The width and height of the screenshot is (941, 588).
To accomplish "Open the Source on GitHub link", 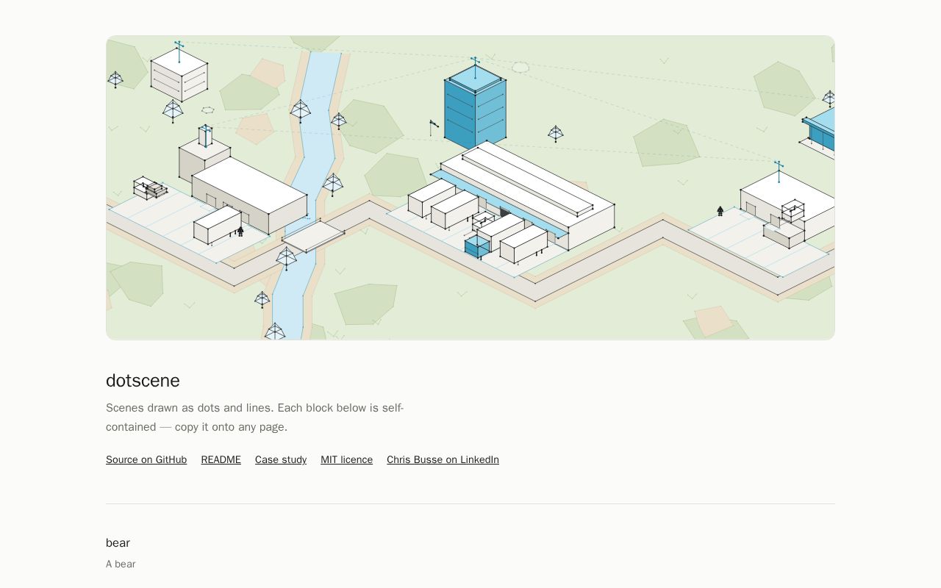I will coord(146,459).
